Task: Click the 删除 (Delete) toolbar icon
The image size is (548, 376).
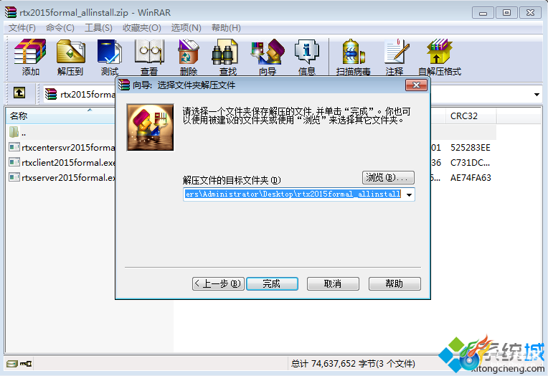Action: click(189, 52)
